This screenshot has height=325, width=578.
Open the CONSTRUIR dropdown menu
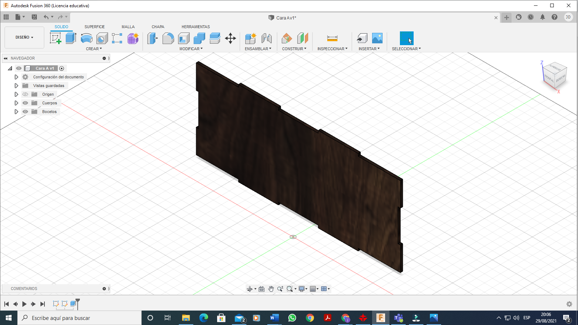coord(294,49)
